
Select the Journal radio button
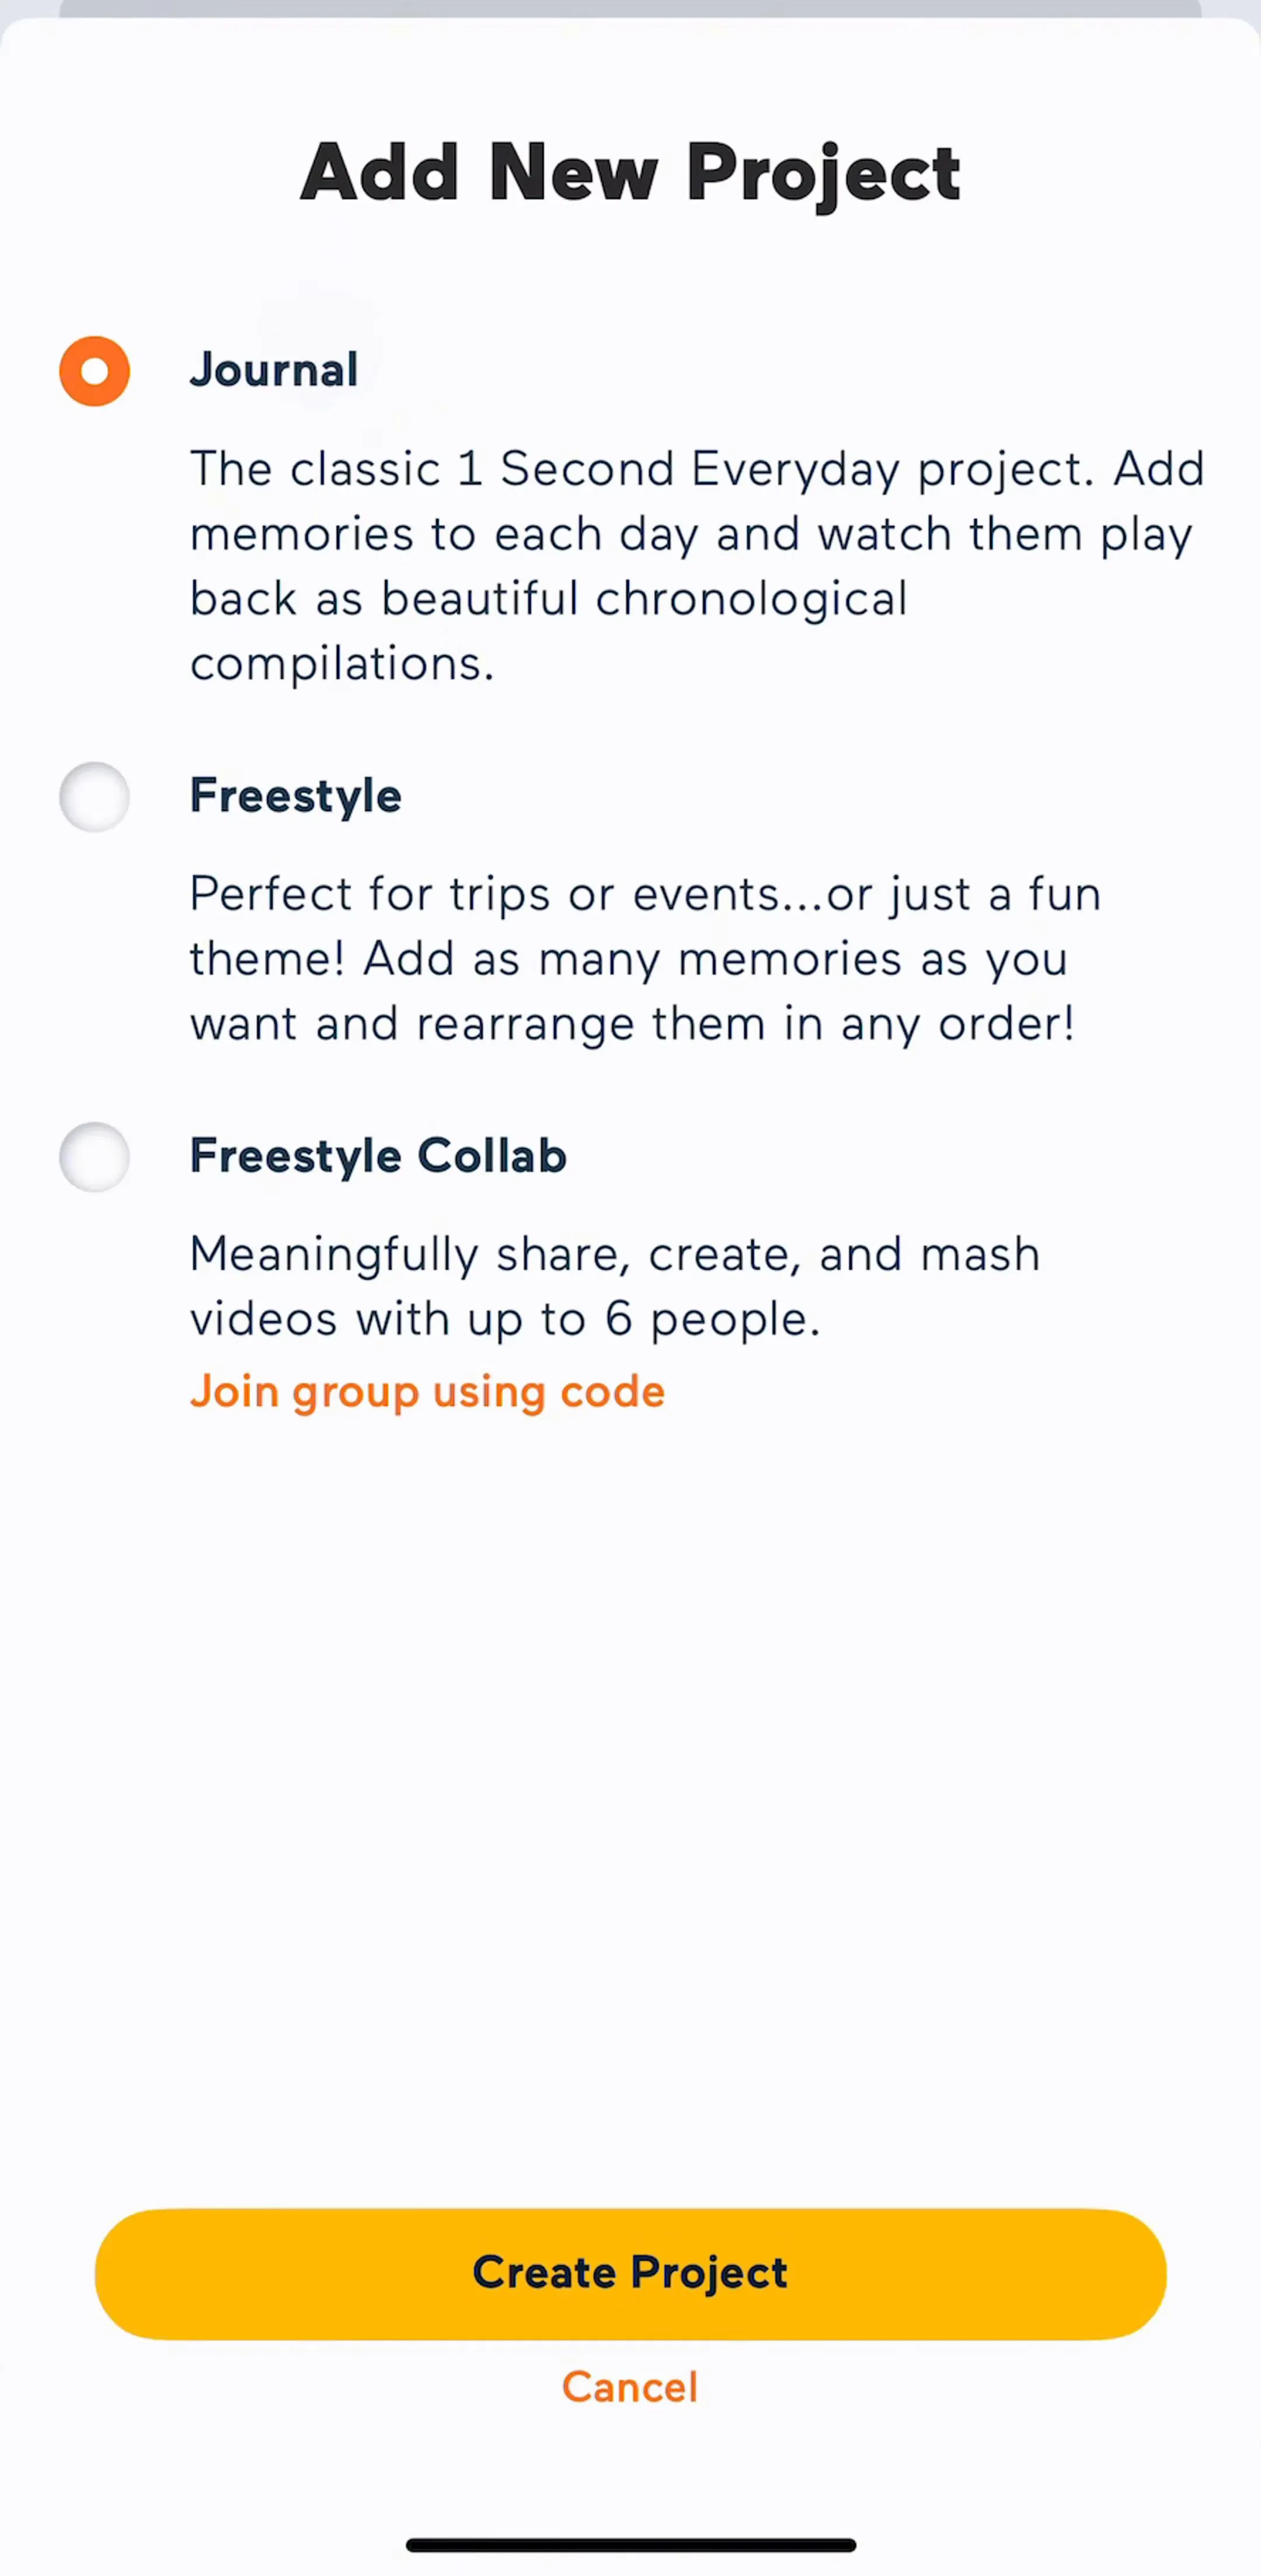95,371
